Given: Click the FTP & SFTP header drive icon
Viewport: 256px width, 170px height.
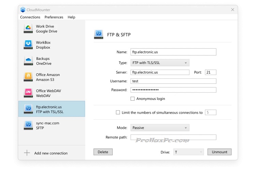Looking at the screenshot, I should pyautogui.click(x=98, y=34).
